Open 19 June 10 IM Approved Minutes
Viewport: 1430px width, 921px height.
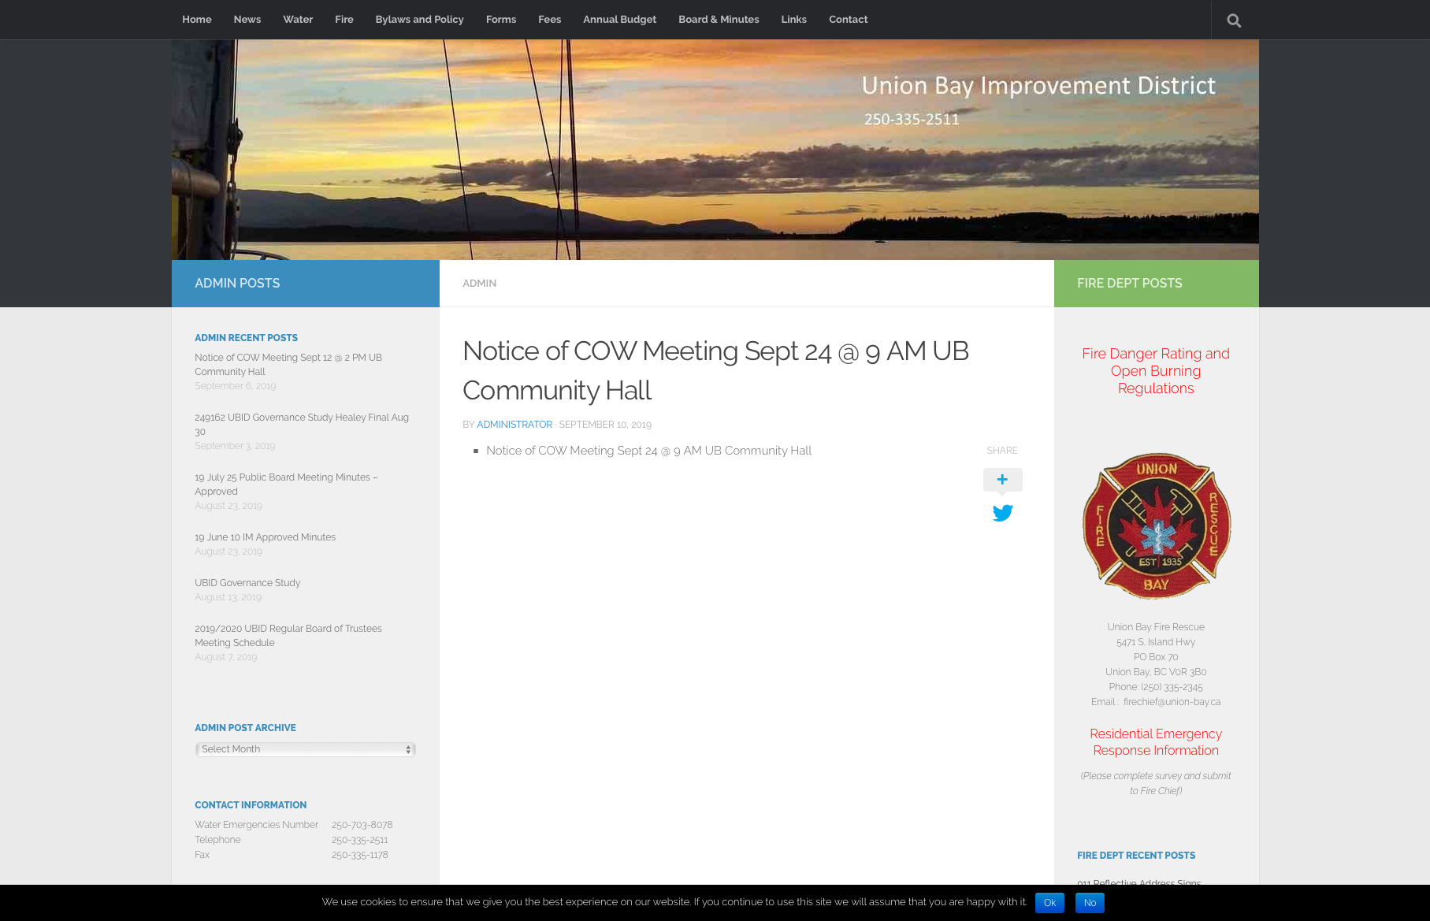[265, 537]
